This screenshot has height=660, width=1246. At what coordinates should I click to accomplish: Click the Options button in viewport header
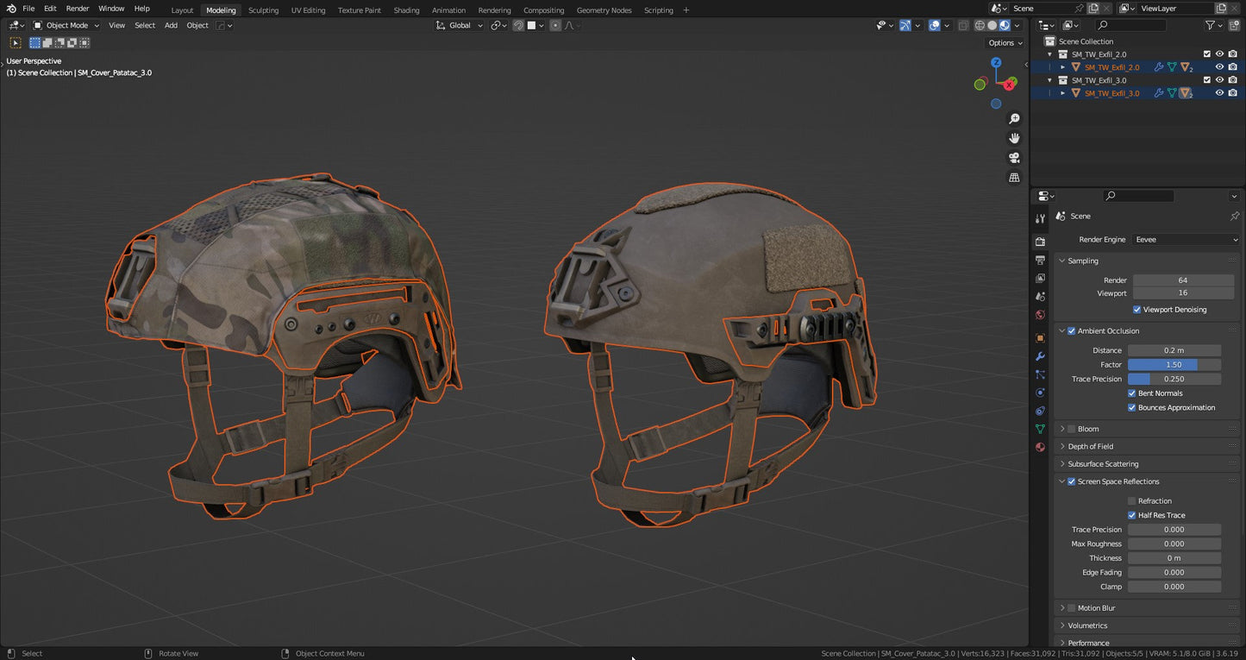tap(1003, 42)
